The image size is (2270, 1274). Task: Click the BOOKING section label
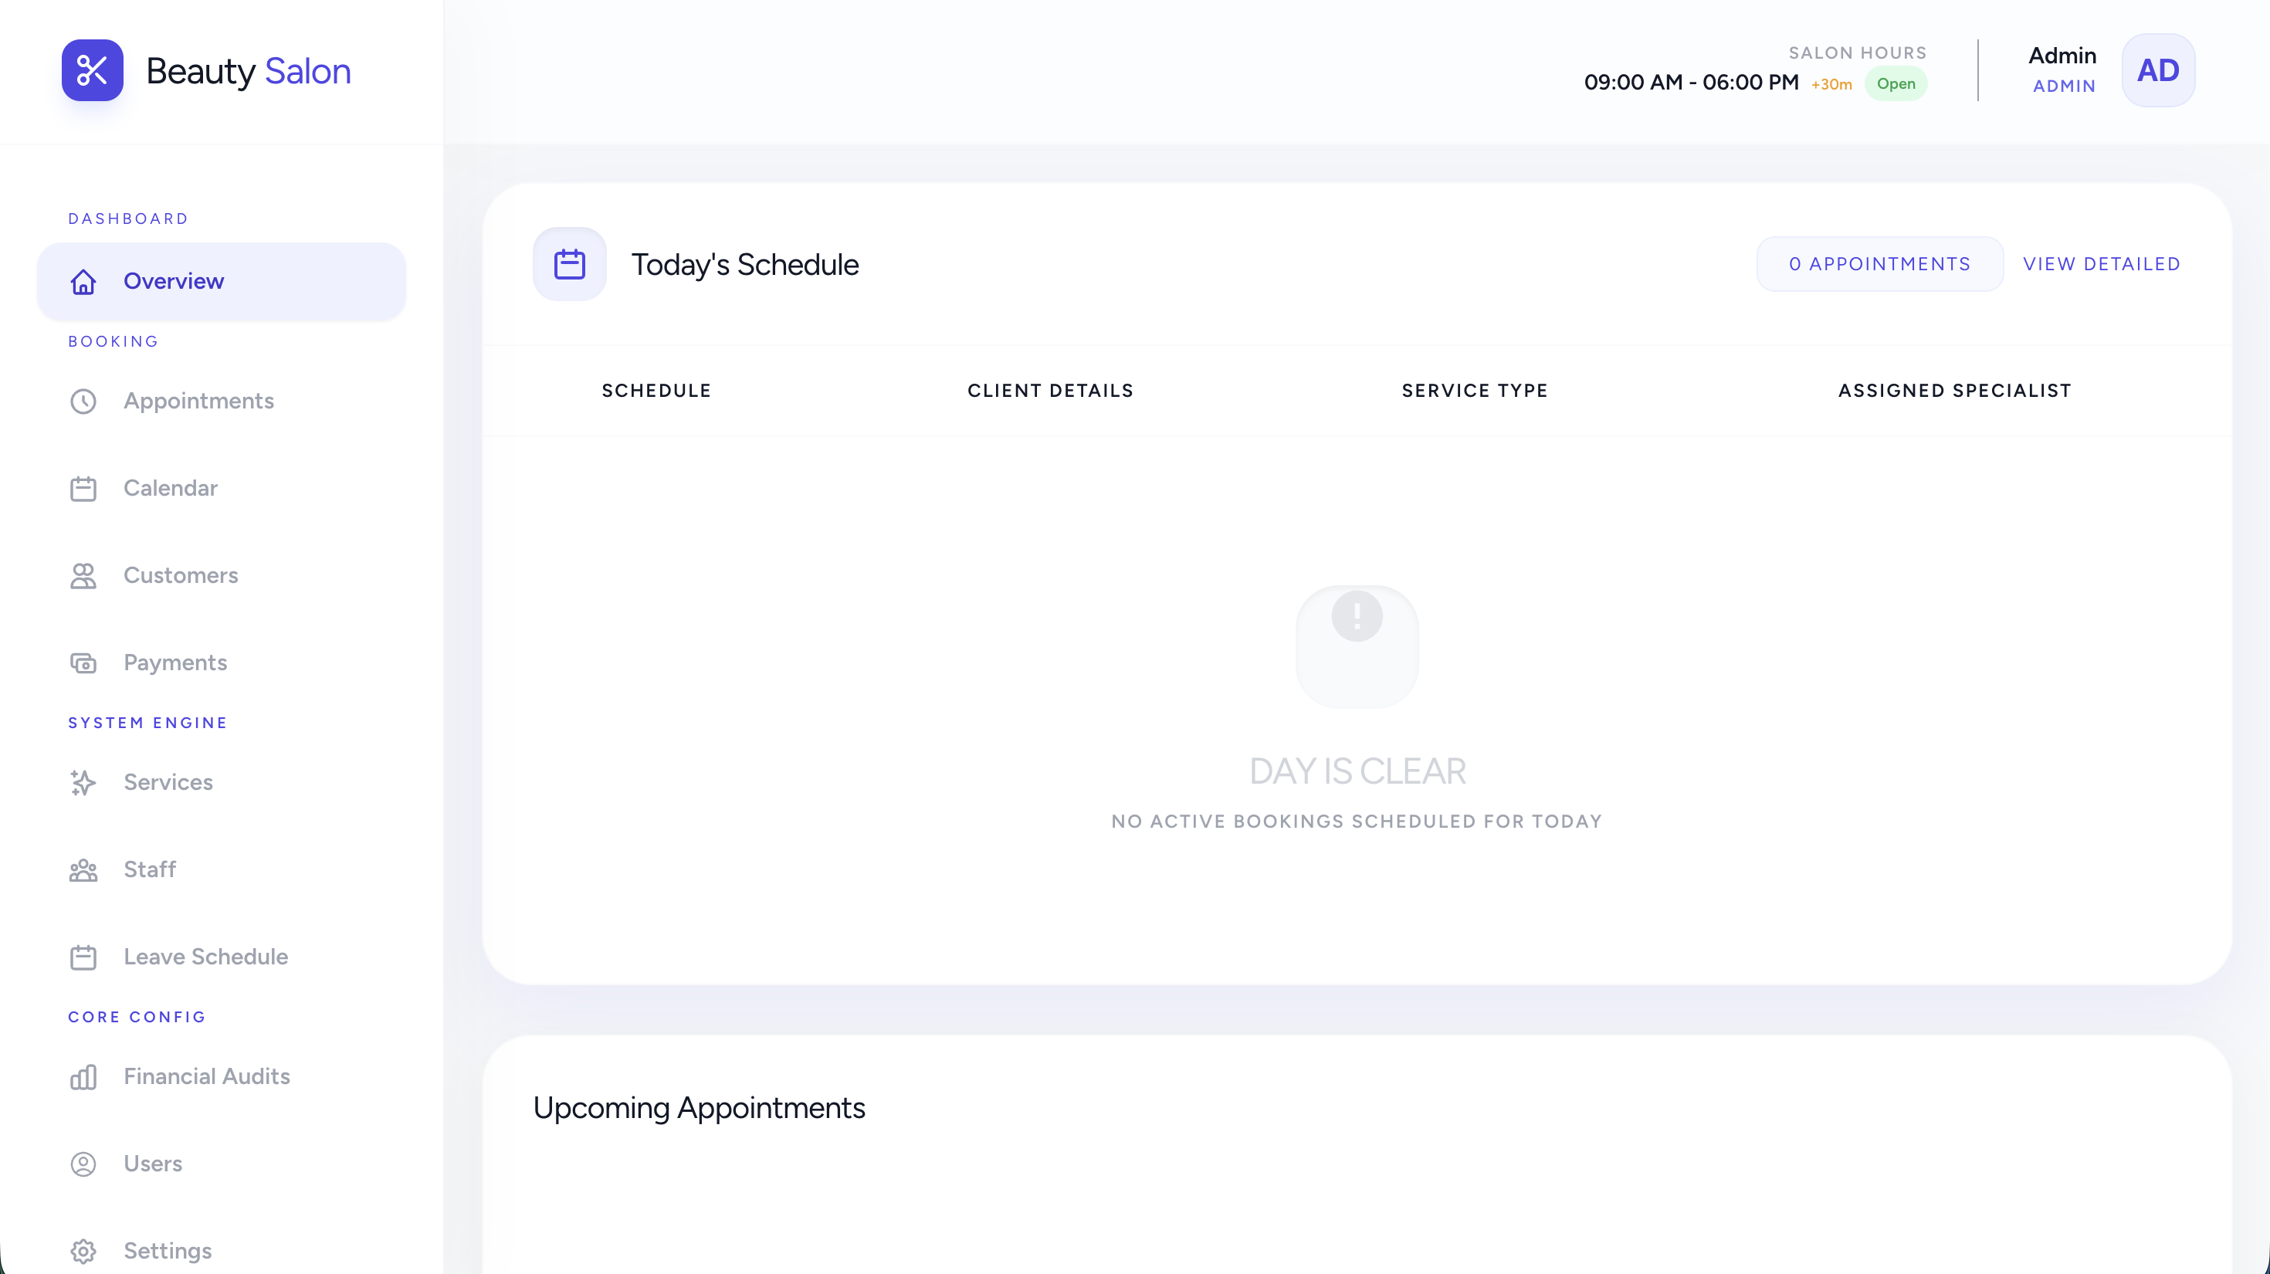(x=113, y=342)
